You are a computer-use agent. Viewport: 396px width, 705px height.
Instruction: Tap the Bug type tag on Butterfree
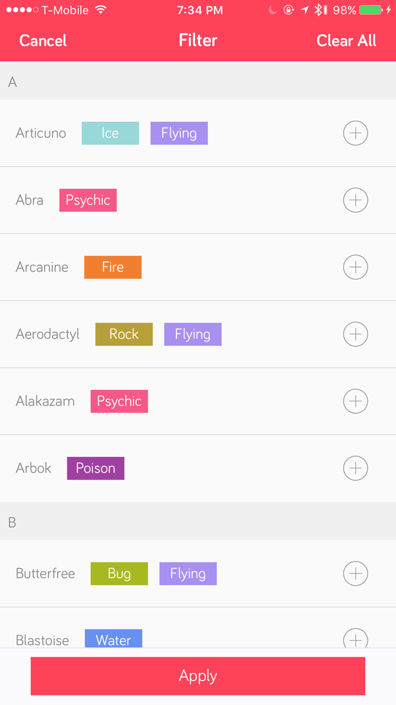click(119, 574)
